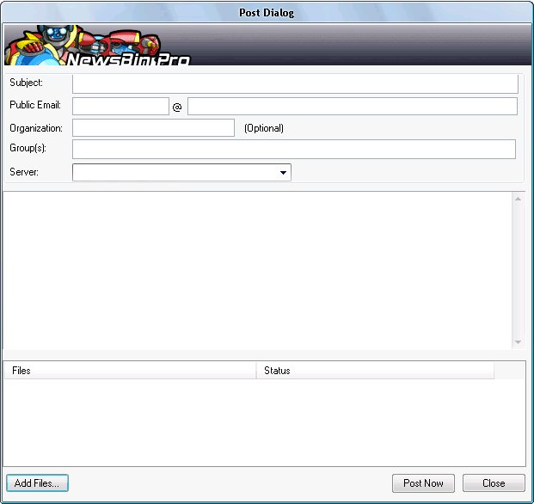Click the Post Dialog title bar
This screenshot has height=504, width=534.
(x=267, y=13)
